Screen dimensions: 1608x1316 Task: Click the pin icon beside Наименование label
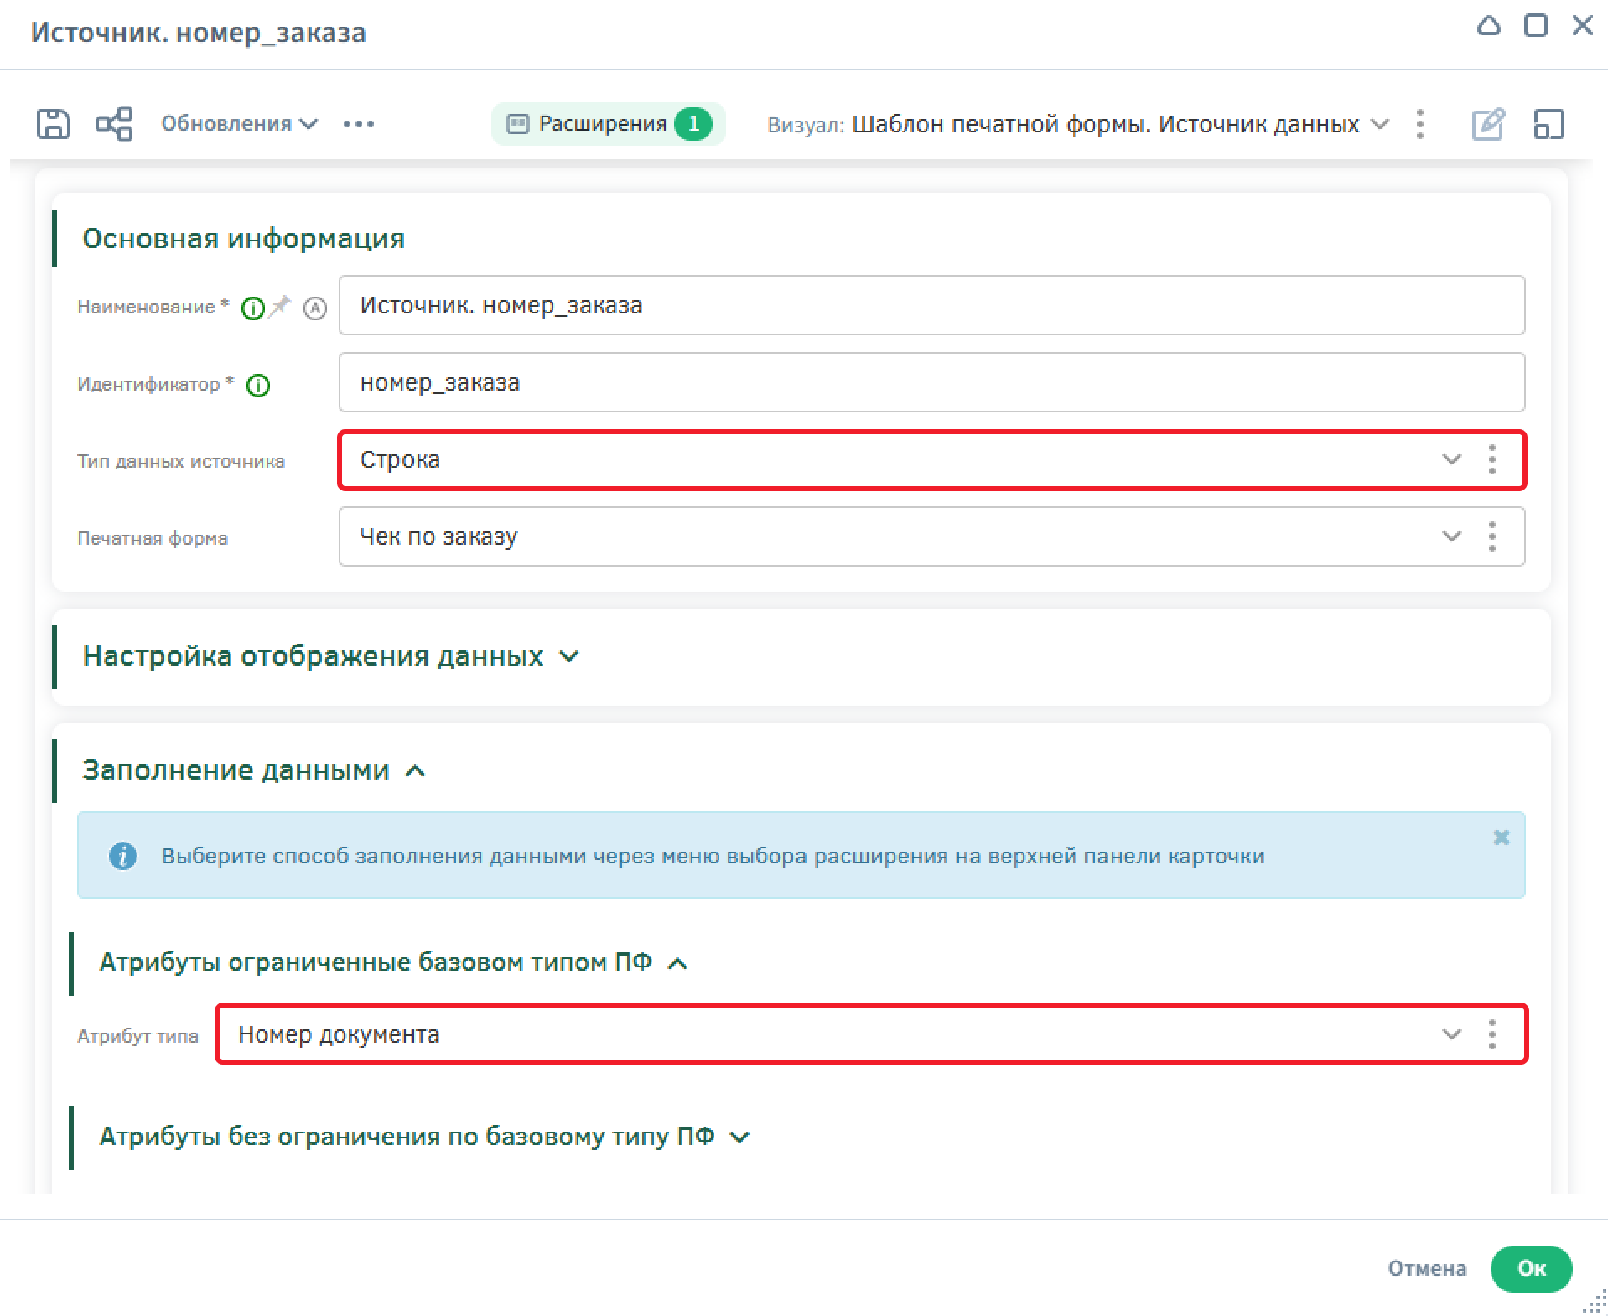pyautogui.click(x=280, y=307)
